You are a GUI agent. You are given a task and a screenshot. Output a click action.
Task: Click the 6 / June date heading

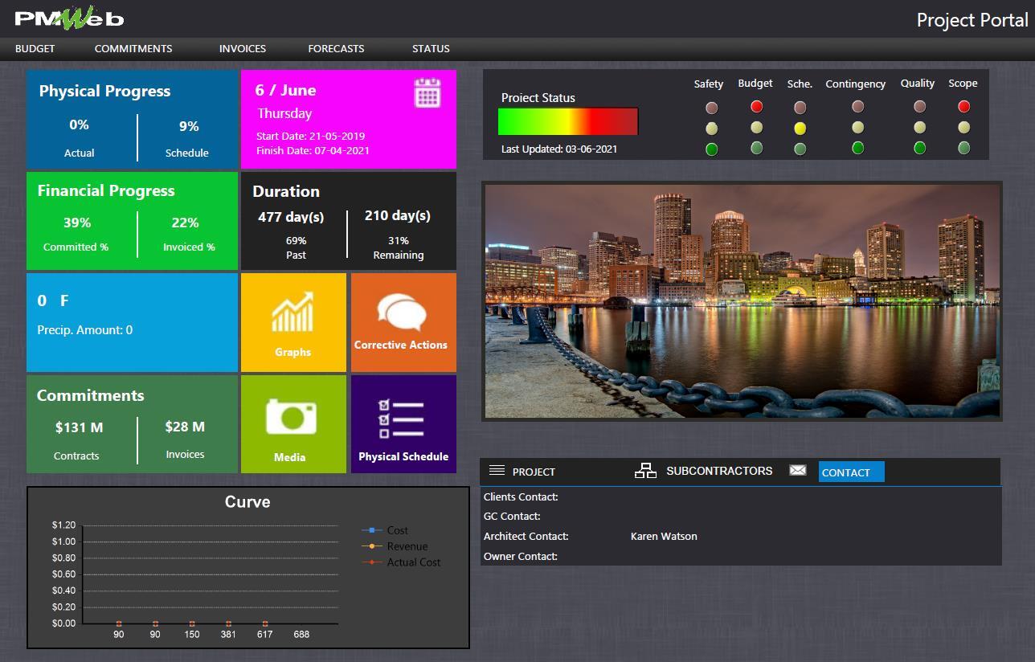coord(286,90)
